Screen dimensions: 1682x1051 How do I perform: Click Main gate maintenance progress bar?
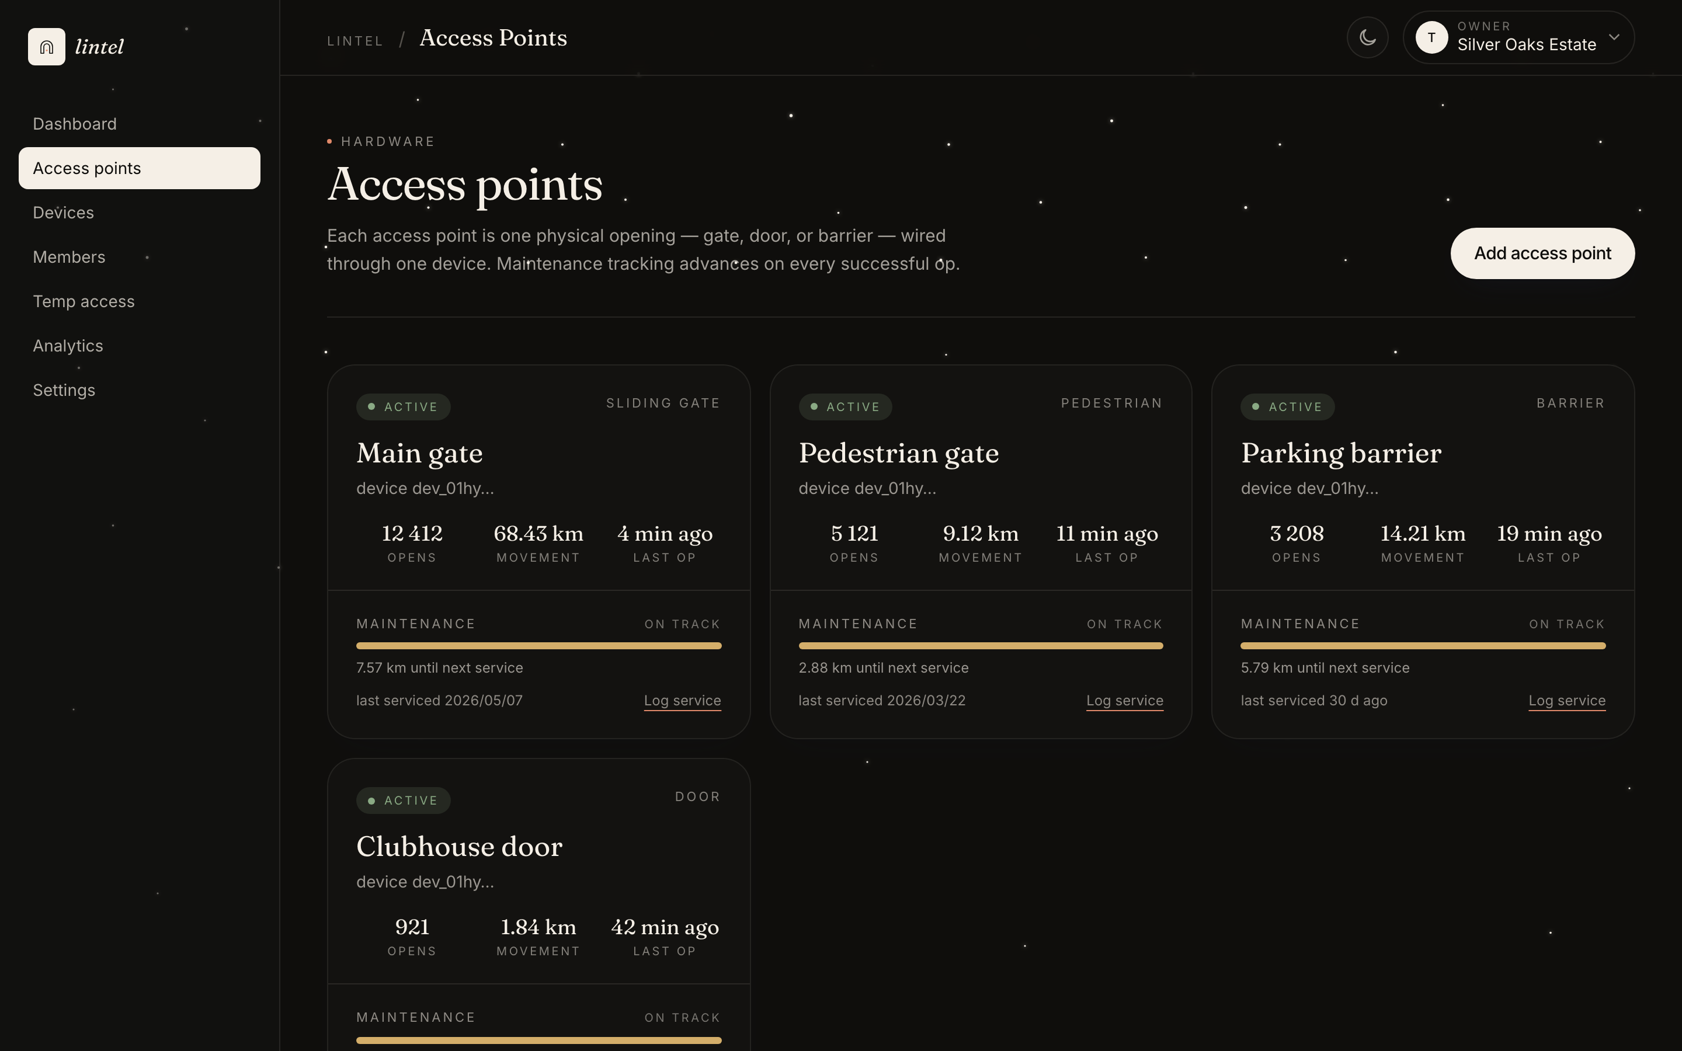click(x=538, y=646)
